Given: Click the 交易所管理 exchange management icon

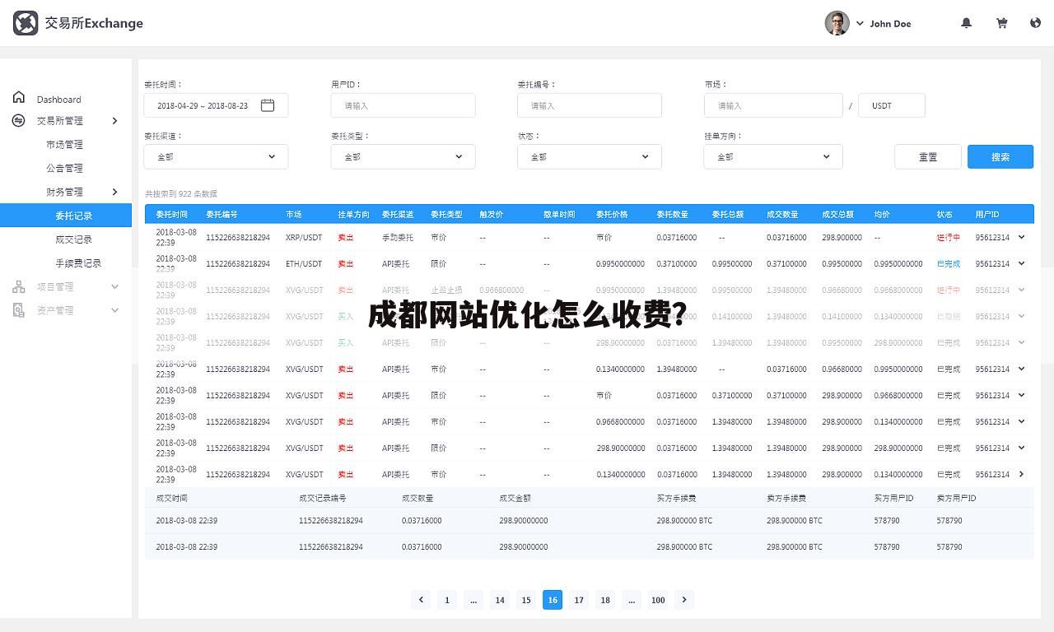Looking at the screenshot, I should (18, 120).
